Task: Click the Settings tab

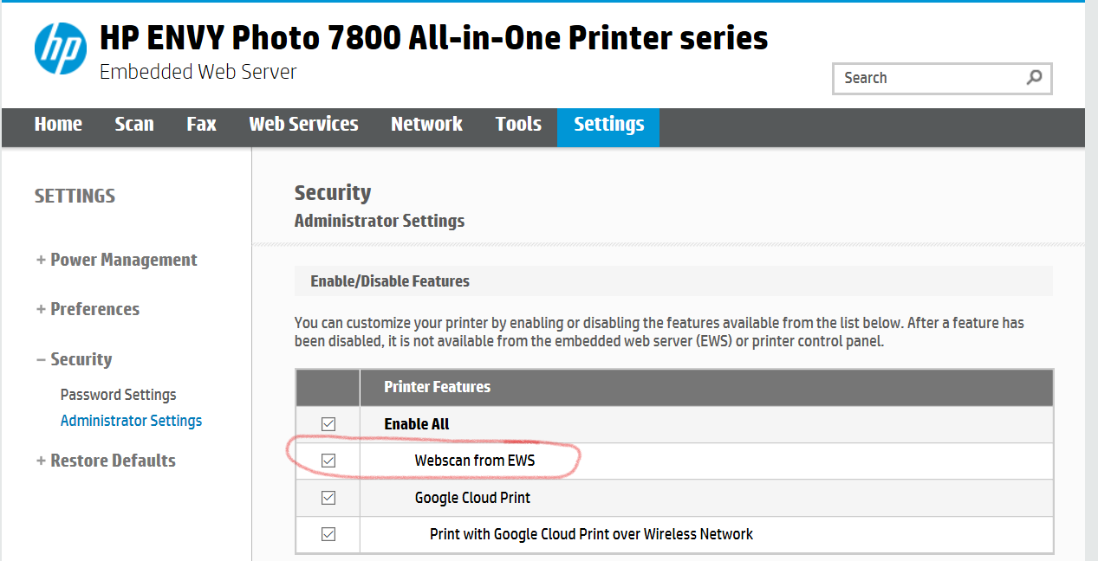Action: point(608,124)
